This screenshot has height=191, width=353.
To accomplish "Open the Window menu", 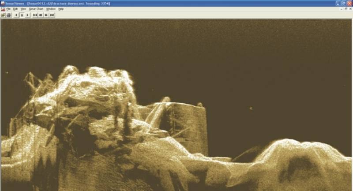I will coord(51,9).
